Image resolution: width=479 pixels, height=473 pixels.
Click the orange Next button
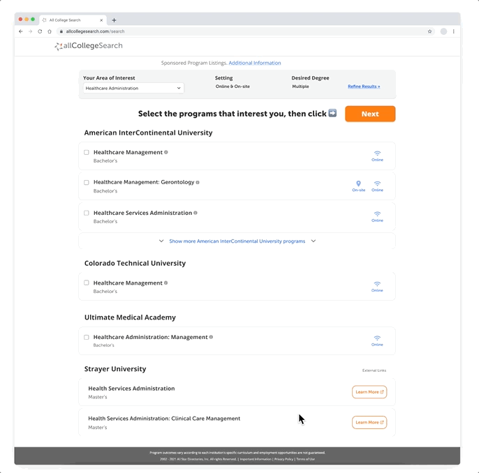(x=370, y=114)
